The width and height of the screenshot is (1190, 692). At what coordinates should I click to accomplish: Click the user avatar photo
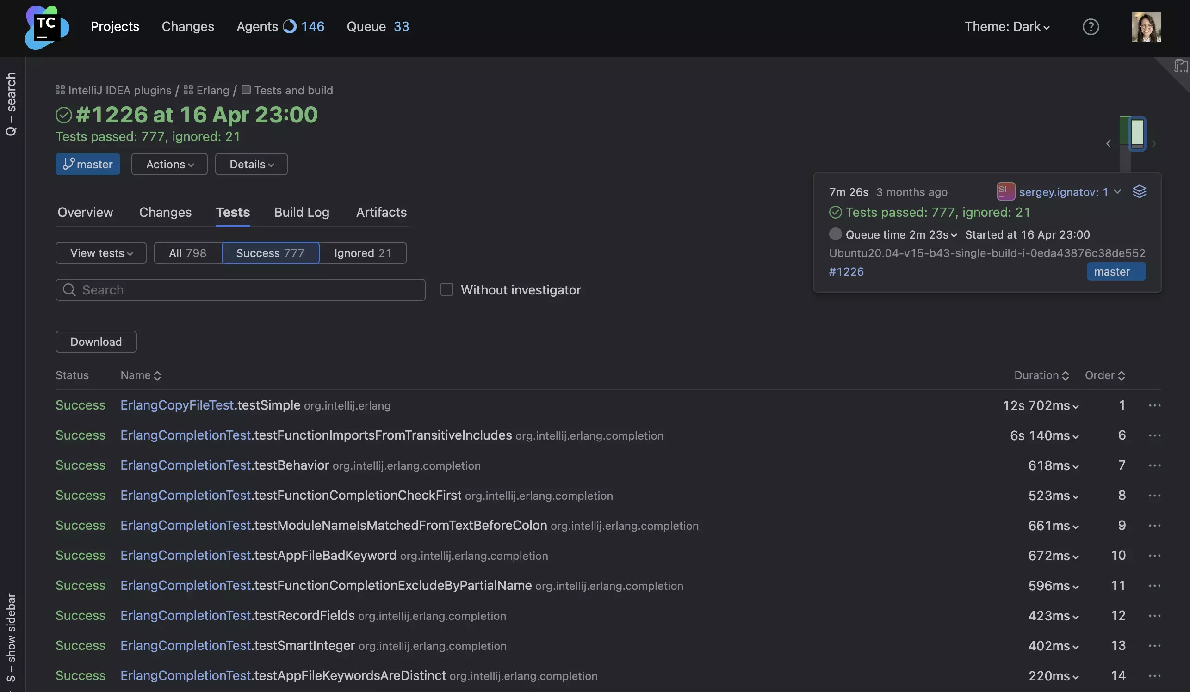pos(1146,27)
